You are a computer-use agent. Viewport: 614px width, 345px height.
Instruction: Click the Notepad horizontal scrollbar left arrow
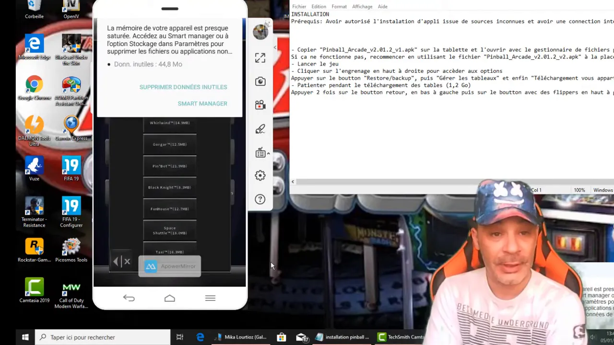point(293,182)
